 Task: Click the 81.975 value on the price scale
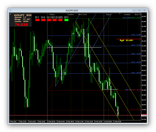pos(144,17)
